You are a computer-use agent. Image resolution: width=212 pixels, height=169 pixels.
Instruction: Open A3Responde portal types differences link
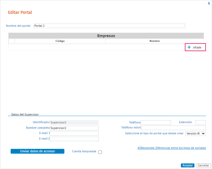point(172,148)
